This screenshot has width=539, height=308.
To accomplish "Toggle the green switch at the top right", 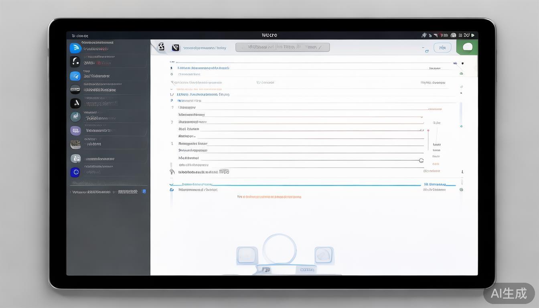I will pos(467,47).
